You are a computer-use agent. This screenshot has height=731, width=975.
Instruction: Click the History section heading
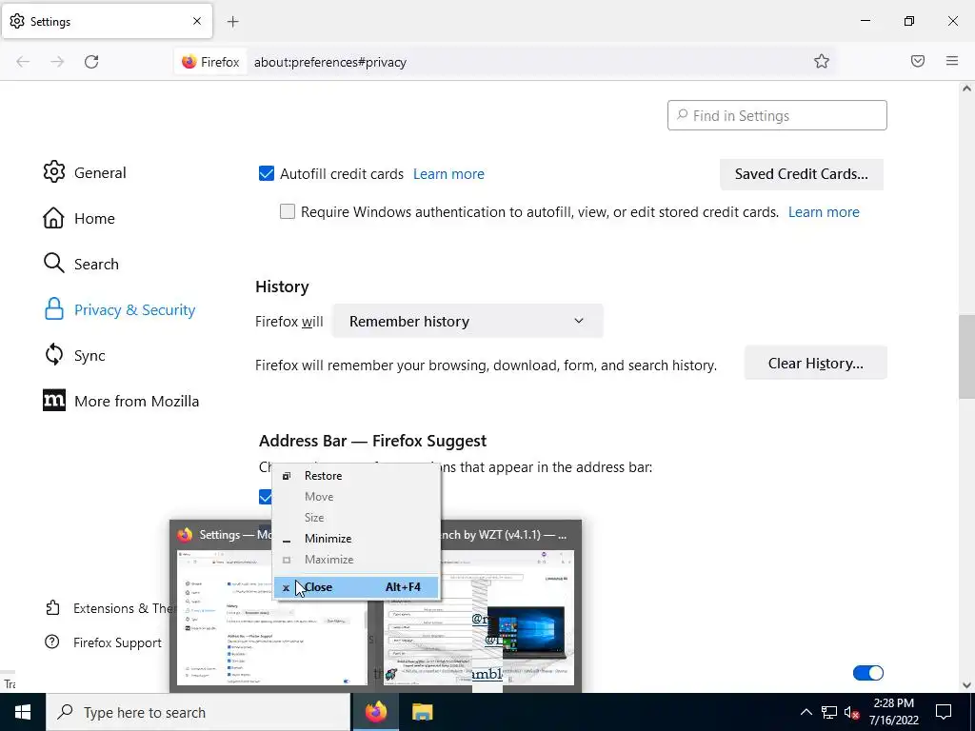point(282,286)
